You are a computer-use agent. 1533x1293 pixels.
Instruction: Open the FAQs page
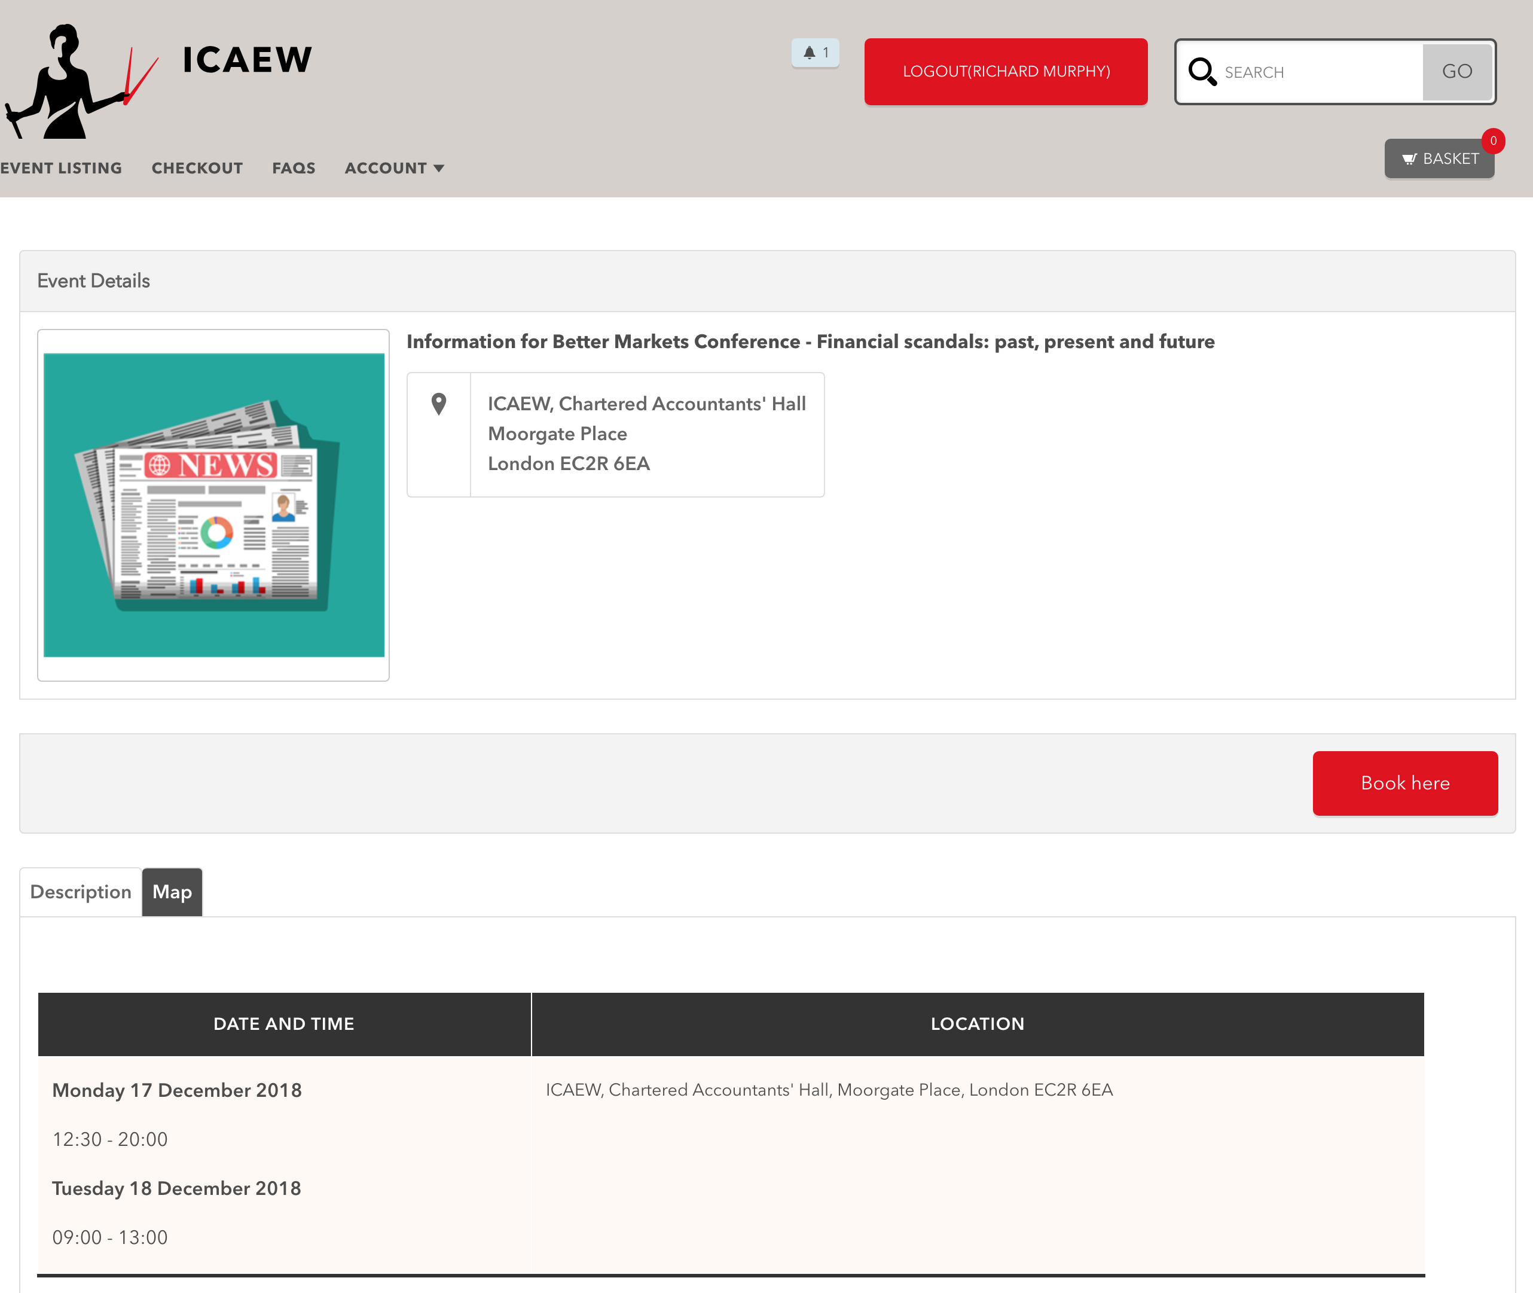coord(293,169)
